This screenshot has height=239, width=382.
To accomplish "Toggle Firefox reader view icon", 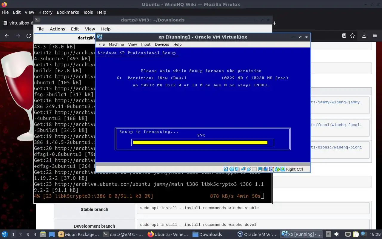I will [344, 36].
